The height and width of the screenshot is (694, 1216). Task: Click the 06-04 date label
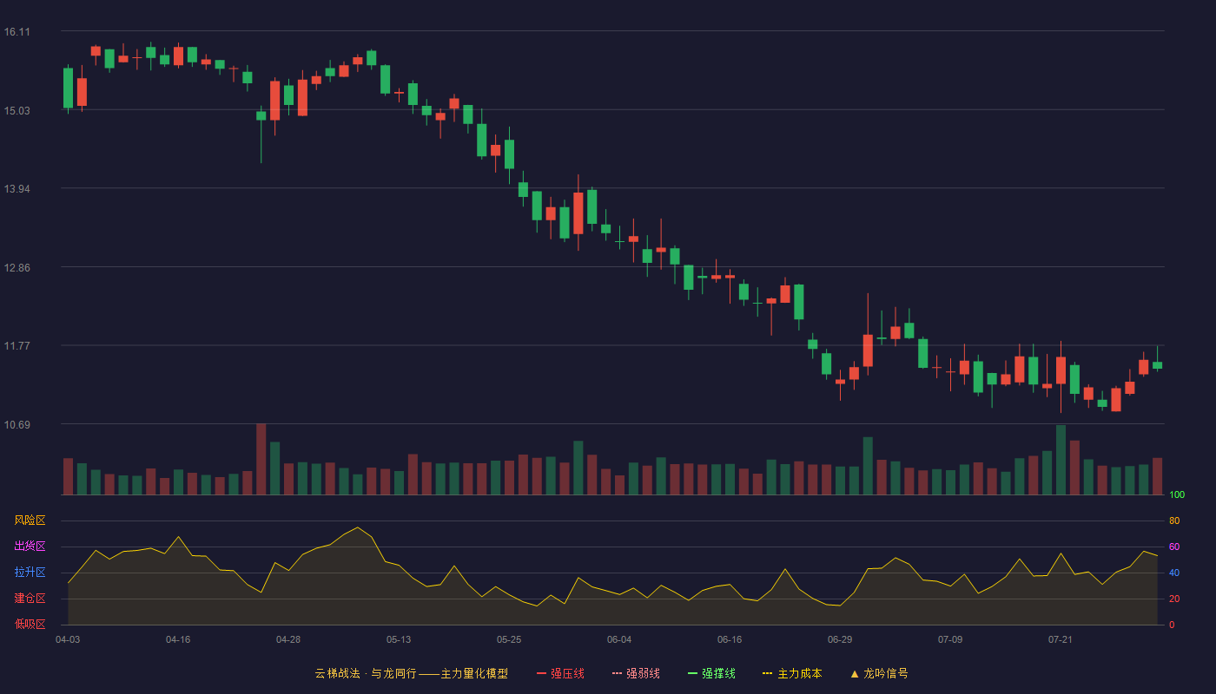coord(619,639)
